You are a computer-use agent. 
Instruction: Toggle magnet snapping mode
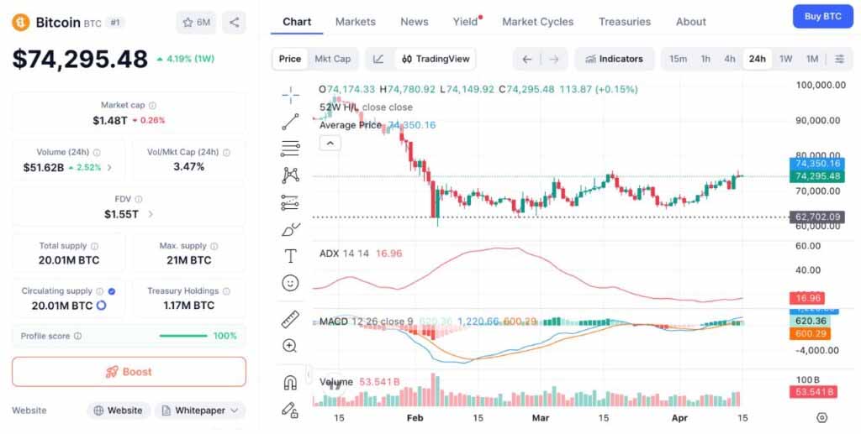click(x=291, y=383)
